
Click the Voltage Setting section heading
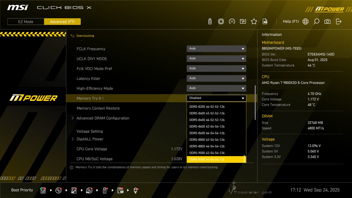click(x=90, y=131)
